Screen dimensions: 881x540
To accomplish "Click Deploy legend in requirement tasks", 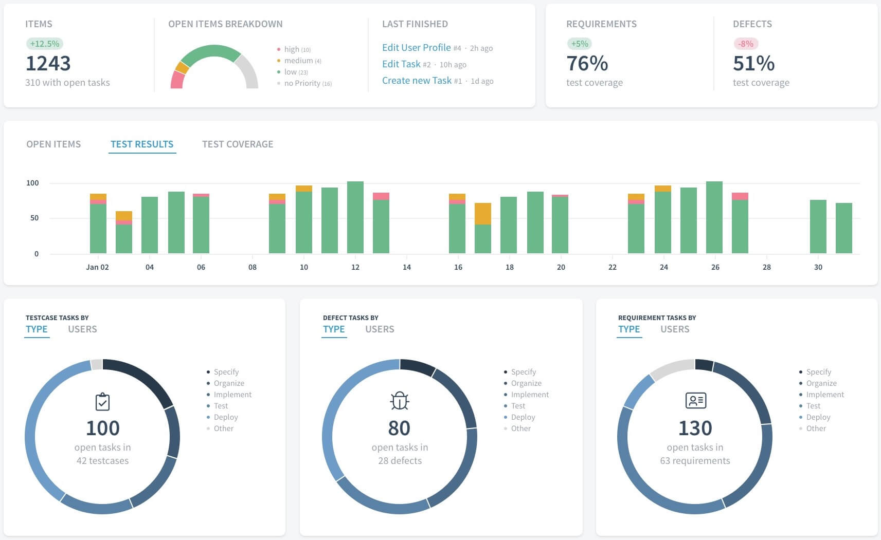I will point(815,417).
